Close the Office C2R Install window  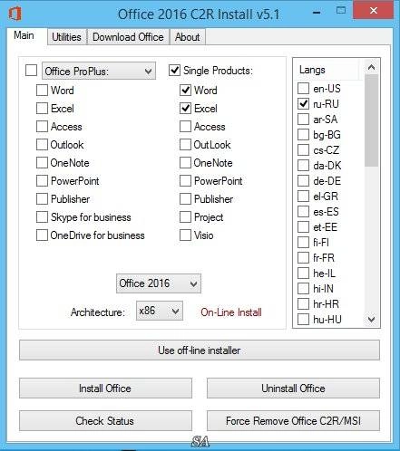[374, 11]
